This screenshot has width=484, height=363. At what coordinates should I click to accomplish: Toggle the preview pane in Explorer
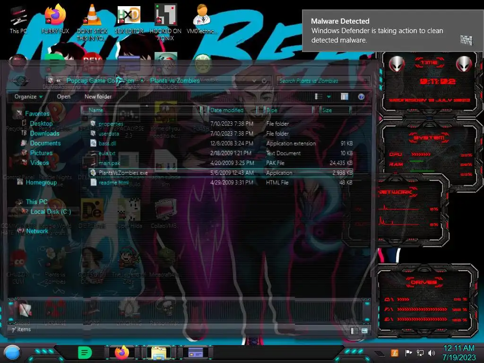tap(345, 96)
